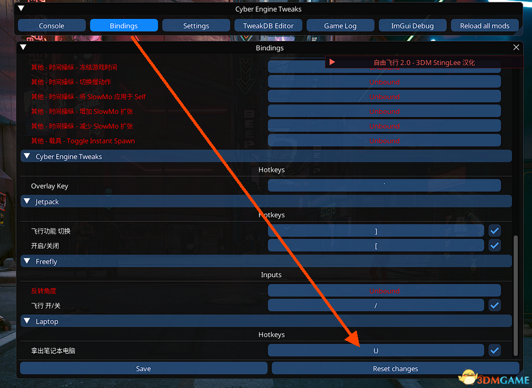The image size is (532, 388).
Task: Click the 拿出笔记本电脑 label
Action: (x=53, y=350)
